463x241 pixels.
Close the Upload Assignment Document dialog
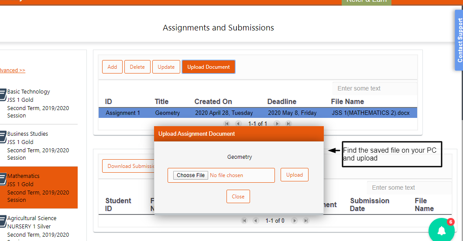238,197
